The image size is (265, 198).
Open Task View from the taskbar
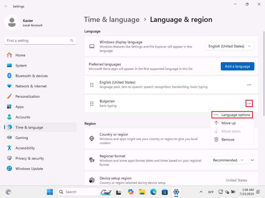[x=119, y=192]
